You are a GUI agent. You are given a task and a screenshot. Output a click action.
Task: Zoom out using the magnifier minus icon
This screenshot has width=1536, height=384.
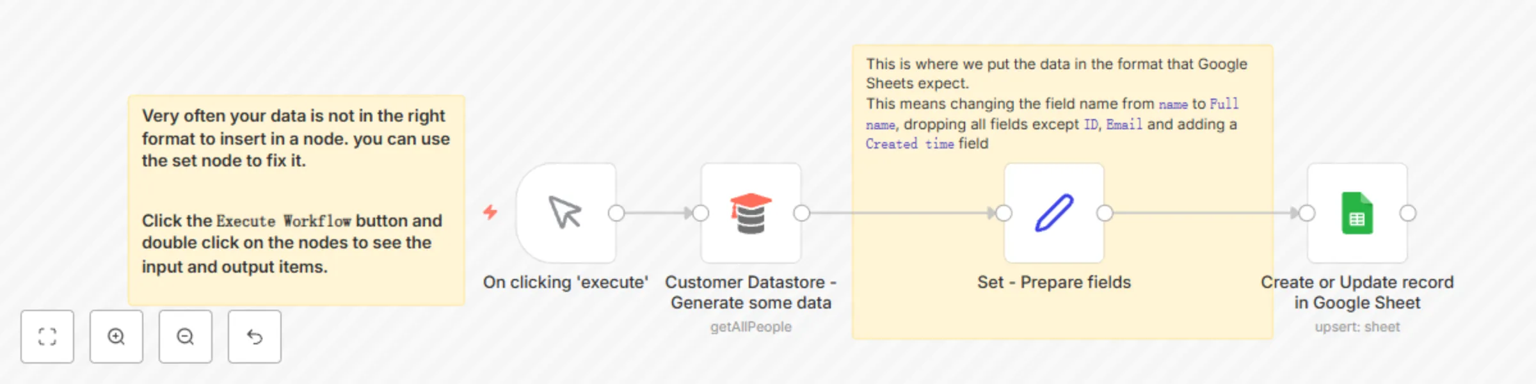pyautogui.click(x=185, y=336)
